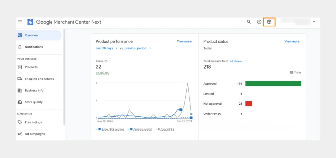Click View more in Product performance
336x158 pixels.
[184, 41]
